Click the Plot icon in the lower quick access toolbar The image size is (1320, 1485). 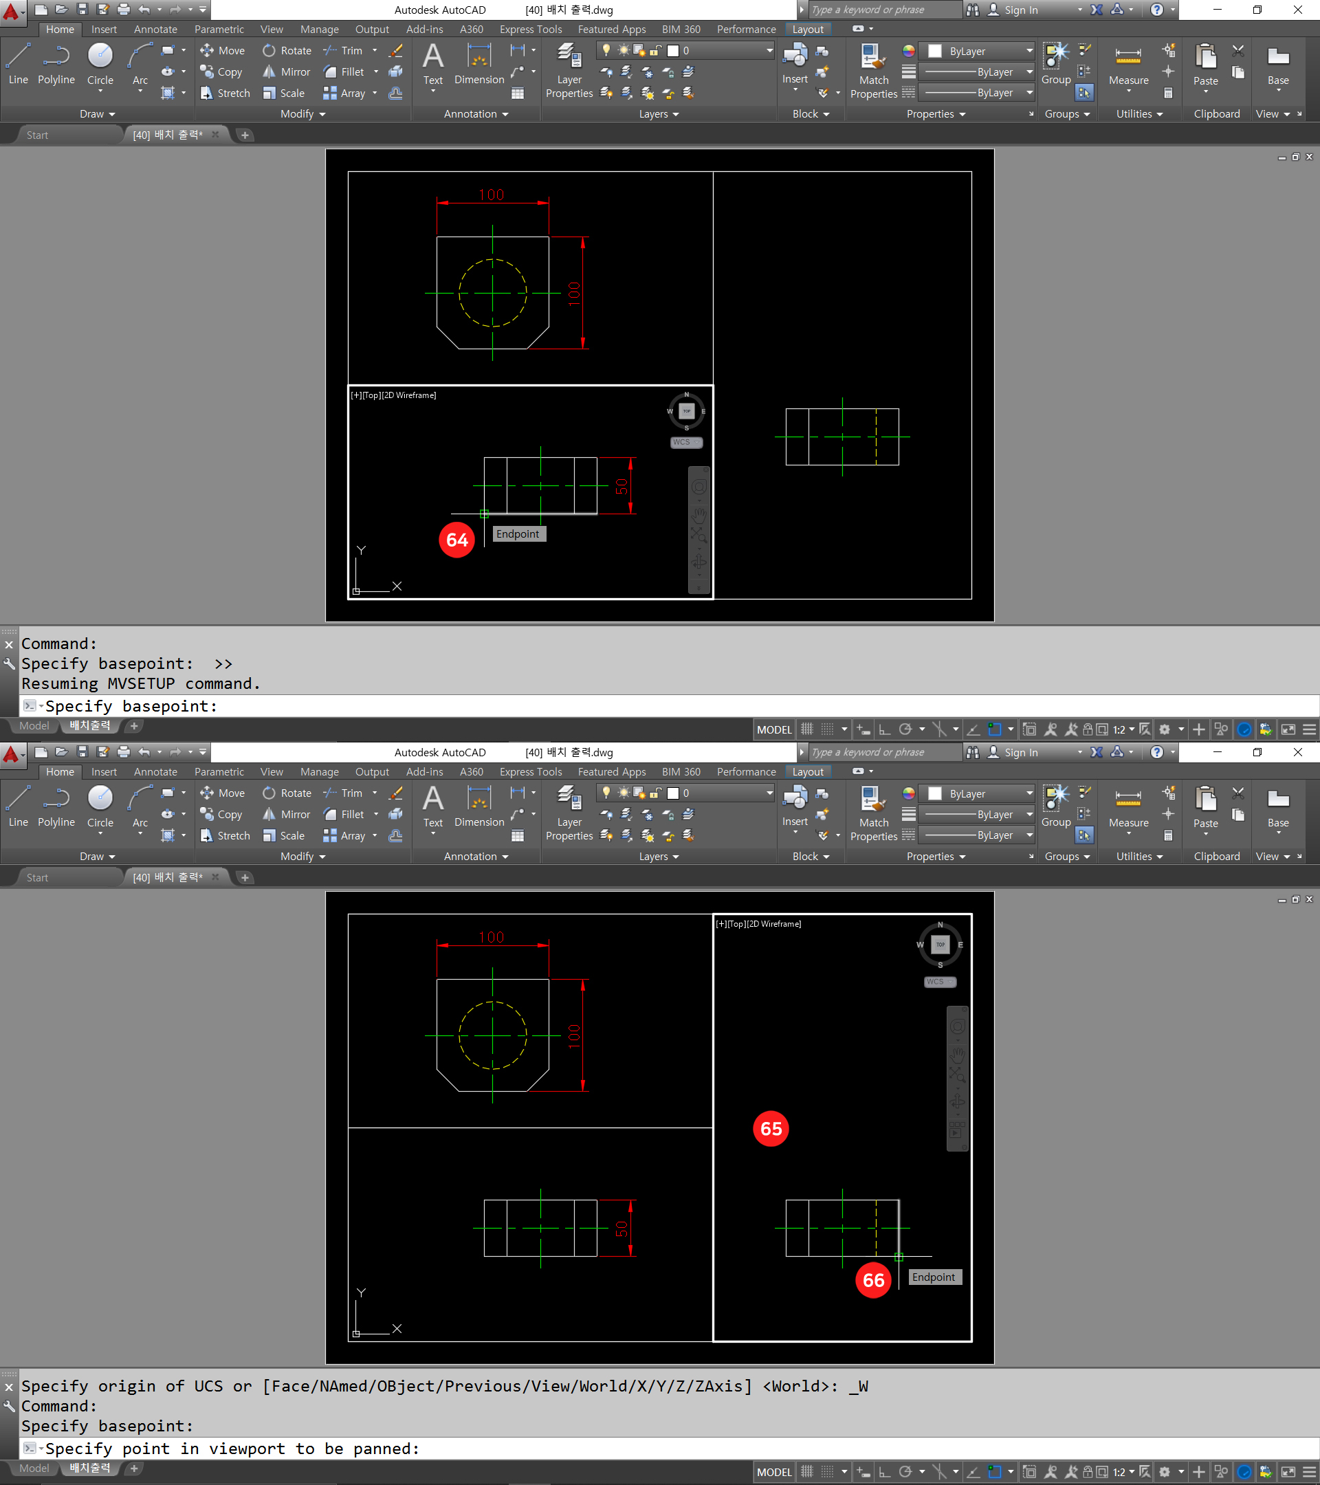[124, 752]
